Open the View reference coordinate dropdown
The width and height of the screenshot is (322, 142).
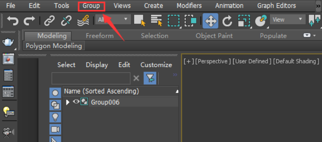click(x=287, y=19)
